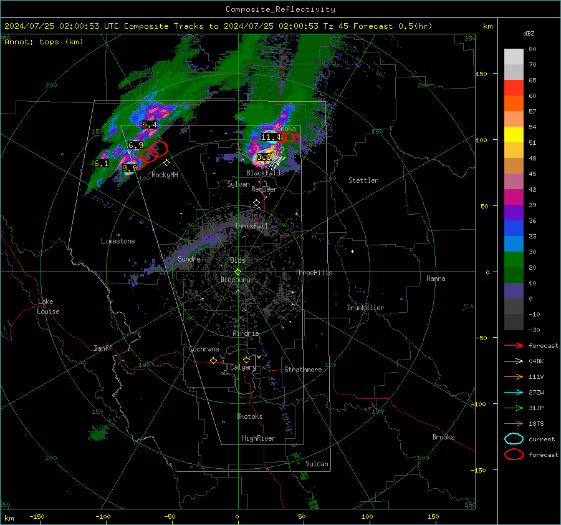
Task: Click the light gray 80 dBZ swatch
Action: point(514,57)
